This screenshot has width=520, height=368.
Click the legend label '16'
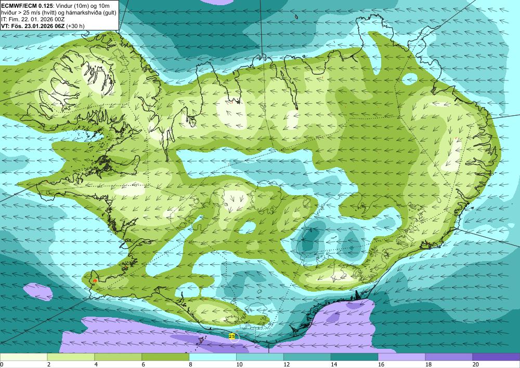(x=381, y=365)
